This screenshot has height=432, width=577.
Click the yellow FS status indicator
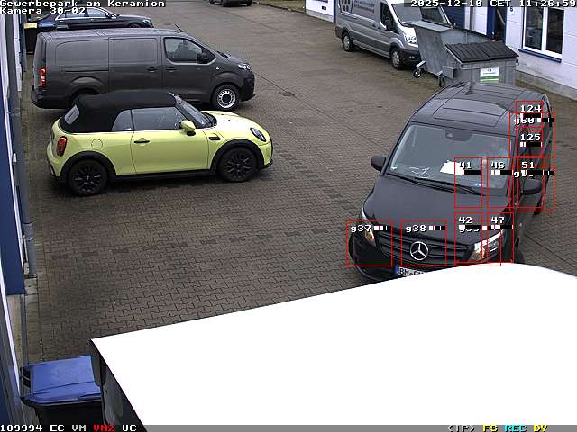tap(490, 427)
